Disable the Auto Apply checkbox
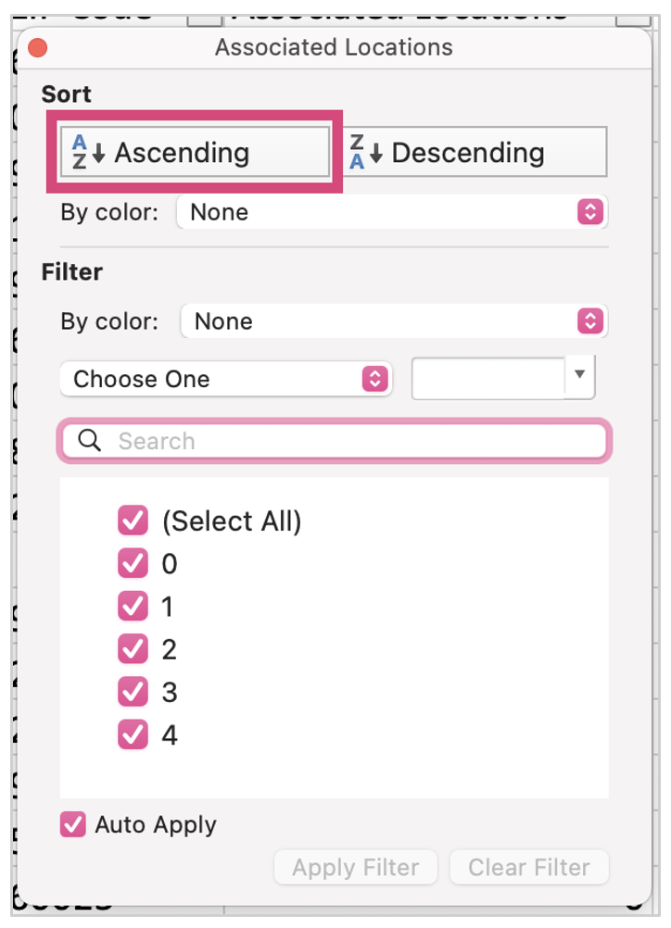671x928 pixels. (73, 824)
